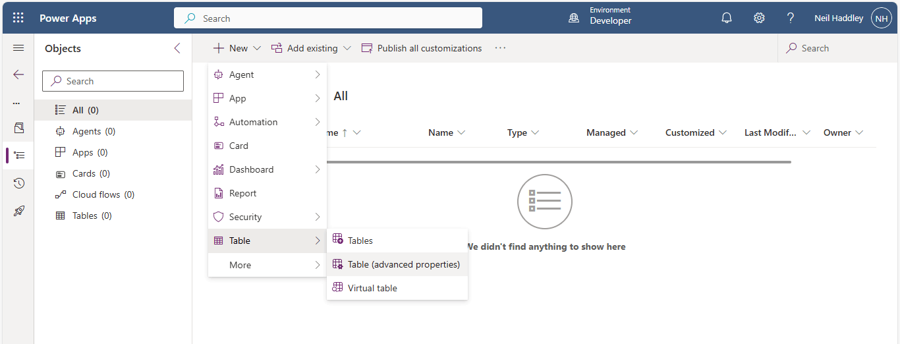The image size is (900, 344).
Task: Open the settings gear icon
Action: (759, 18)
